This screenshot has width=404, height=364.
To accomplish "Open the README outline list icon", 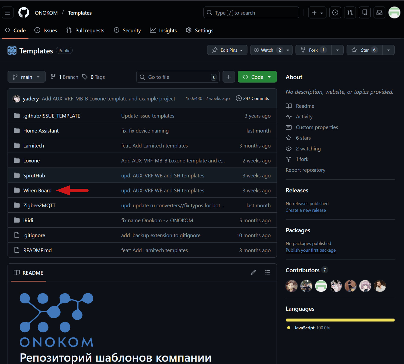I will [267, 272].
